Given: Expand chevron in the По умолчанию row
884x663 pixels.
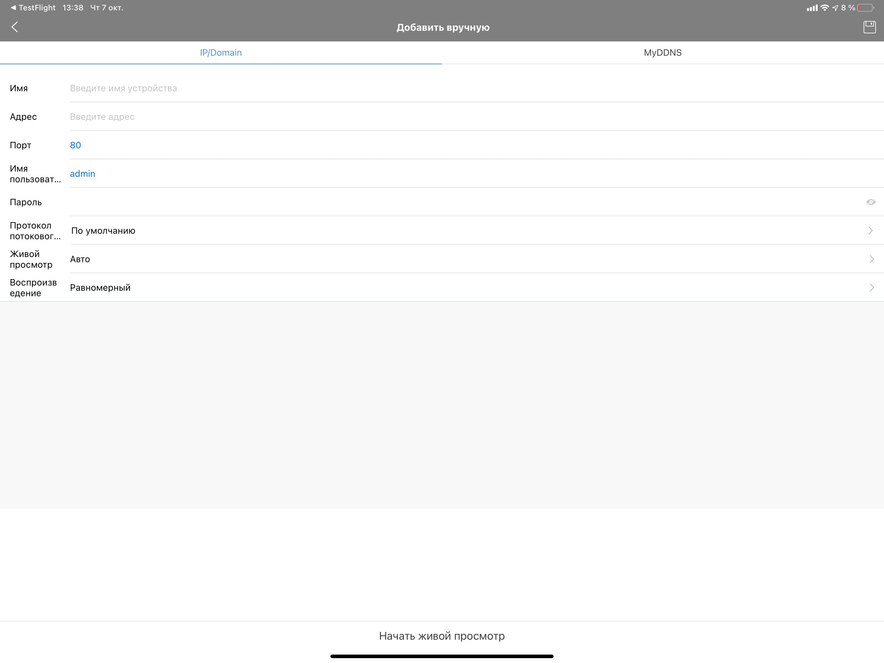Looking at the screenshot, I should (x=871, y=231).
